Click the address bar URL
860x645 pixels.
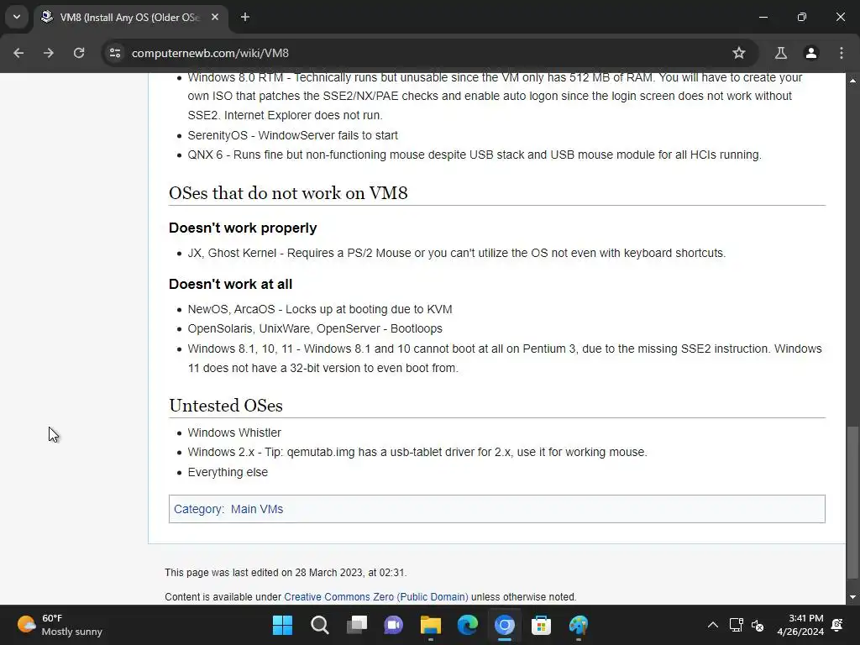(210, 53)
